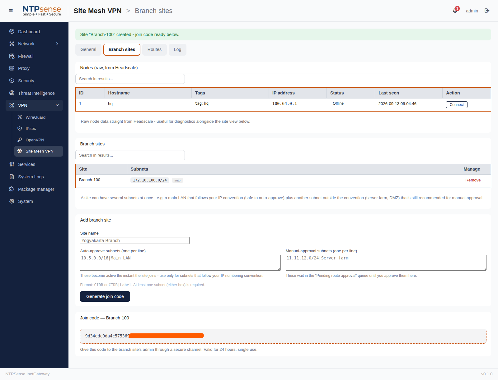Click the Manual-approval subnets textarea

[x=386, y=263]
